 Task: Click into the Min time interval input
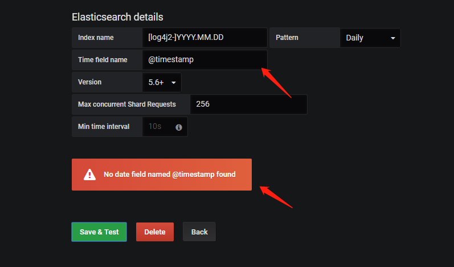click(x=158, y=127)
